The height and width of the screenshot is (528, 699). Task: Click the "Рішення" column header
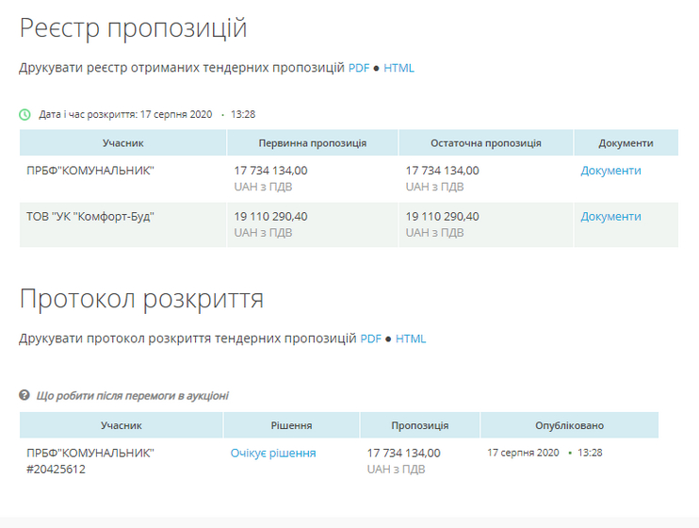pyautogui.click(x=291, y=425)
